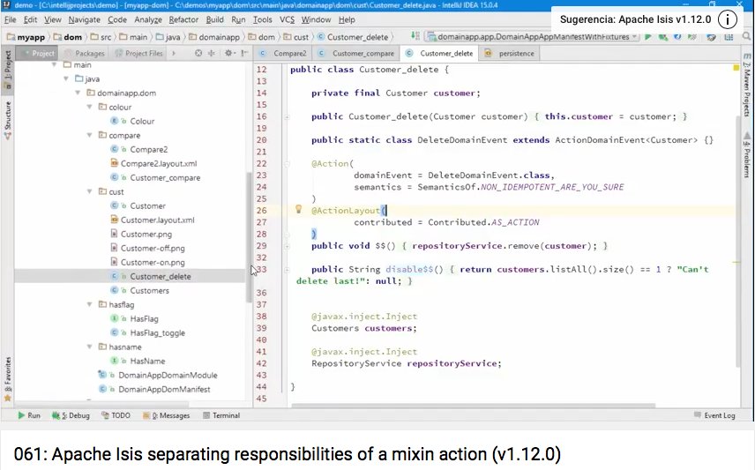Start debugging with the toolbar bug icon
The height and width of the screenshot is (470, 755).
[663, 37]
